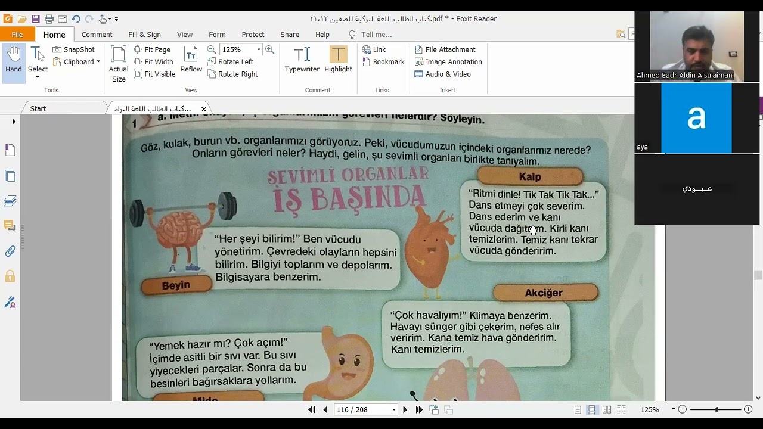Open Reflow view
Viewport: 763px width, 429px height.
191,60
